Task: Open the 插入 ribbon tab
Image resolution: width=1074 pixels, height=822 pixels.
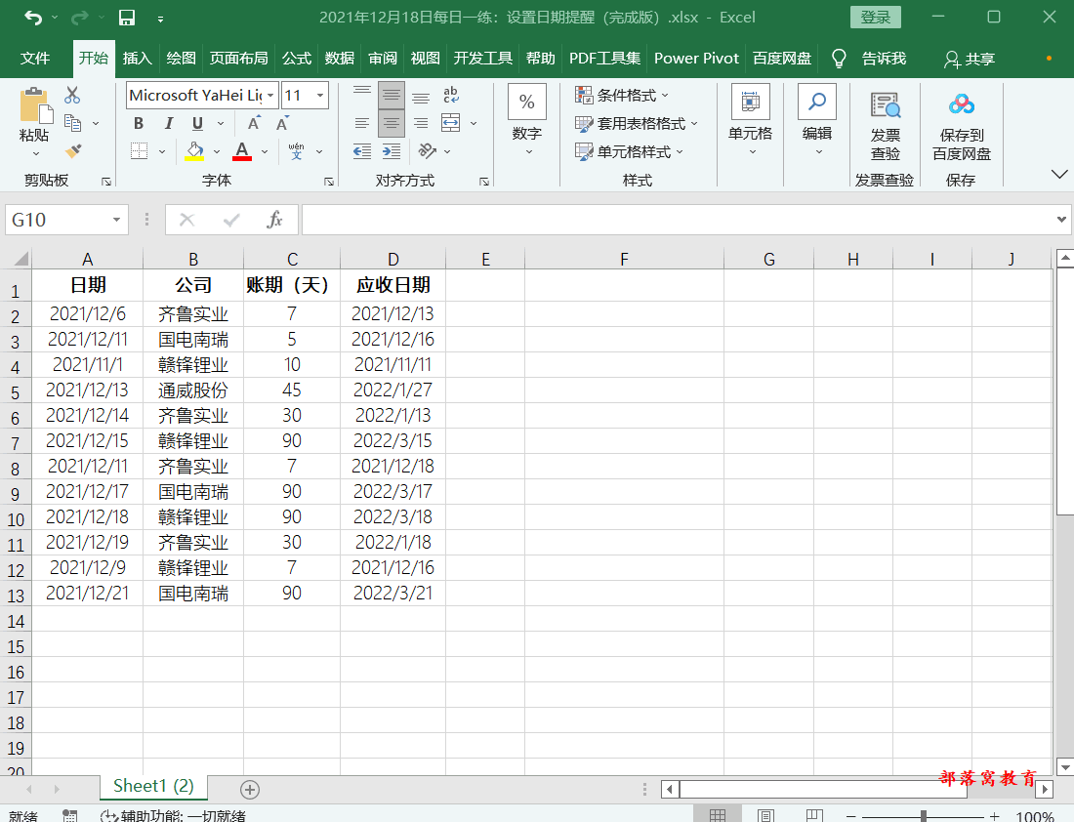Action: coord(137,59)
